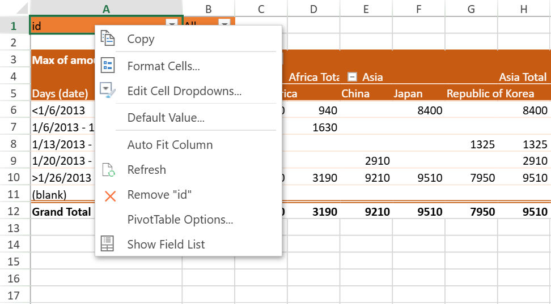The width and height of the screenshot is (551, 304).
Task: Open the All filter dropdown in B1
Action: pyautogui.click(x=224, y=24)
